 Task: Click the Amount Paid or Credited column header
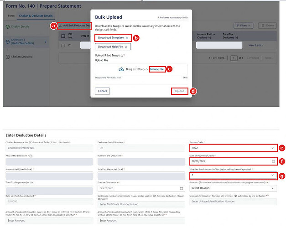point(206,36)
